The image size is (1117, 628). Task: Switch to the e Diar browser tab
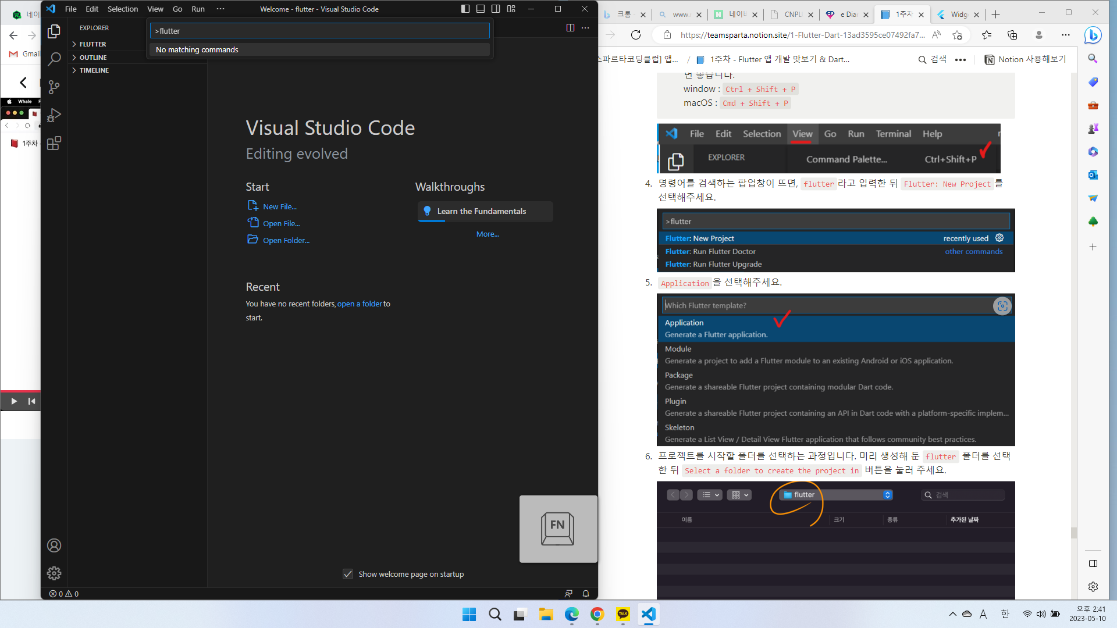point(846,15)
